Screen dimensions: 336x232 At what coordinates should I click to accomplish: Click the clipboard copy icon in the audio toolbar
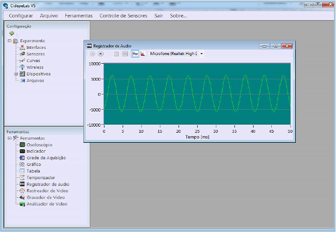click(x=116, y=54)
